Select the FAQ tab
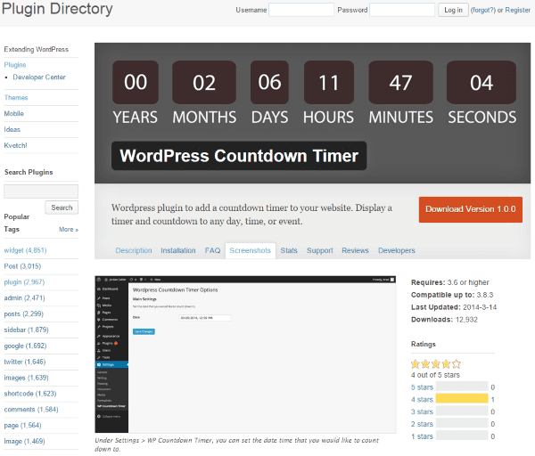 (212, 251)
